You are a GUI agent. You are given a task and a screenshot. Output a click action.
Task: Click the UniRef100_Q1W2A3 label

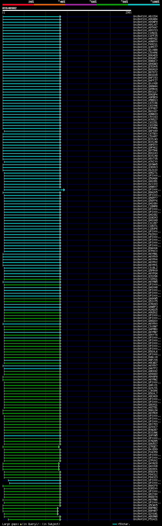click(x=145, y=218)
